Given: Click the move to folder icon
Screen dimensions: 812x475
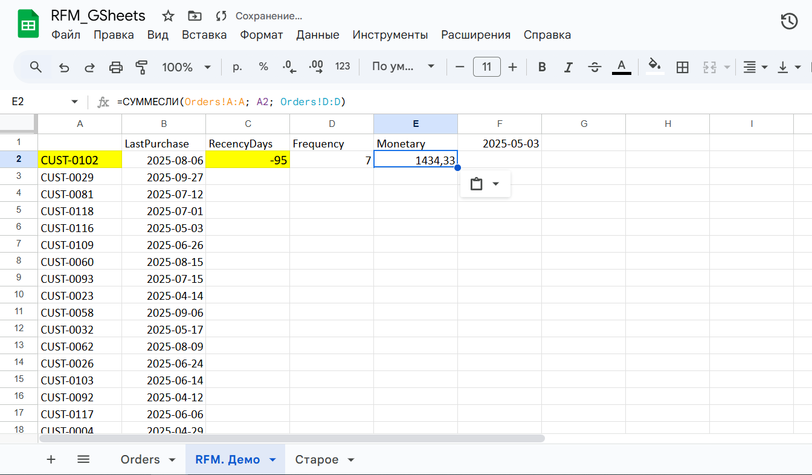Looking at the screenshot, I should [195, 16].
